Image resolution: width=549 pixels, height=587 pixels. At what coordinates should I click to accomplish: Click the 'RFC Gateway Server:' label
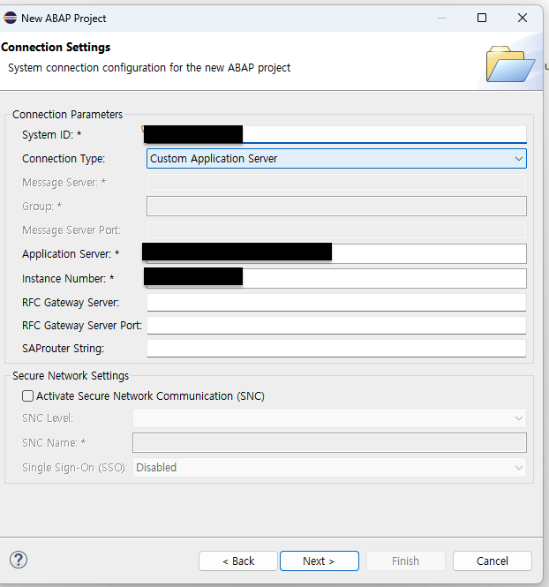[x=71, y=303]
